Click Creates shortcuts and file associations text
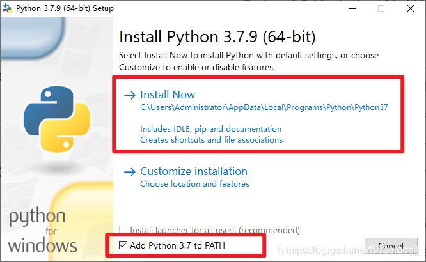 [x=211, y=140]
